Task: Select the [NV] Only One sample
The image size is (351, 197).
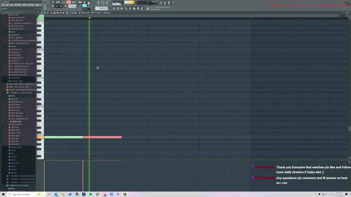Action: [x=16, y=124]
